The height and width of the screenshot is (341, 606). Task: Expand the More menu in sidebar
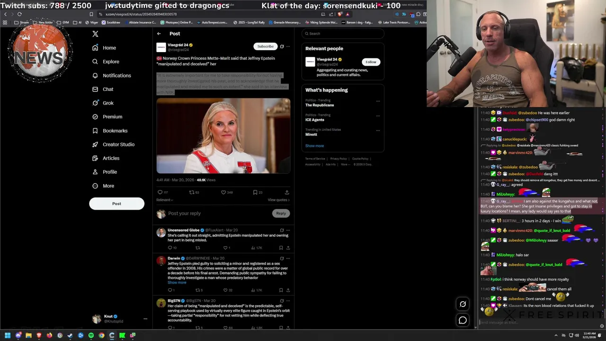coord(103,186)
